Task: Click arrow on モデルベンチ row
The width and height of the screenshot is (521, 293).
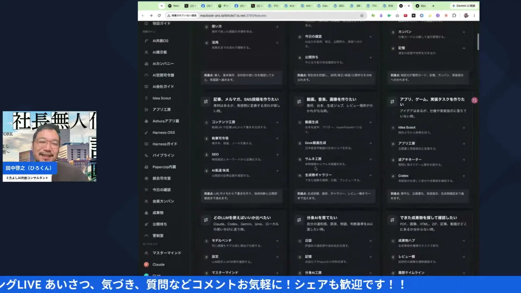Action: tap(277, 241)
